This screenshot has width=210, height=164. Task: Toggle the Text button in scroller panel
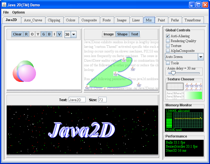135,34
